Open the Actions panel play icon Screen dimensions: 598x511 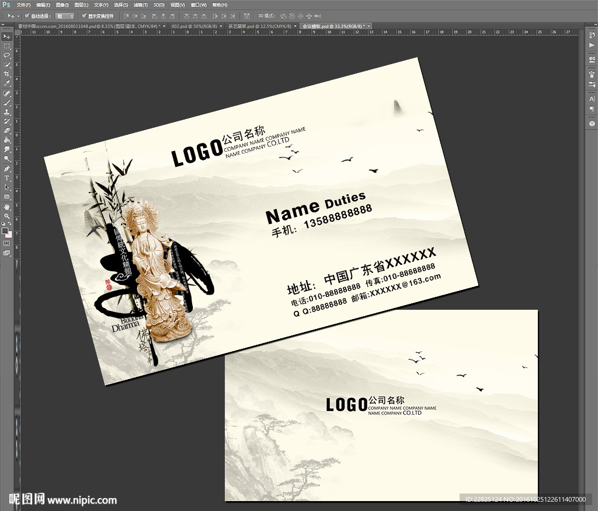[592, 45]
